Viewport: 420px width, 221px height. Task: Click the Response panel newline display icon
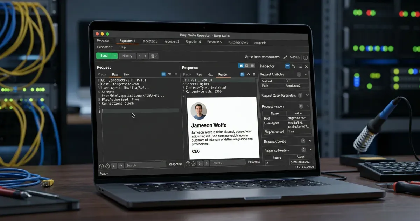(248, 74)
